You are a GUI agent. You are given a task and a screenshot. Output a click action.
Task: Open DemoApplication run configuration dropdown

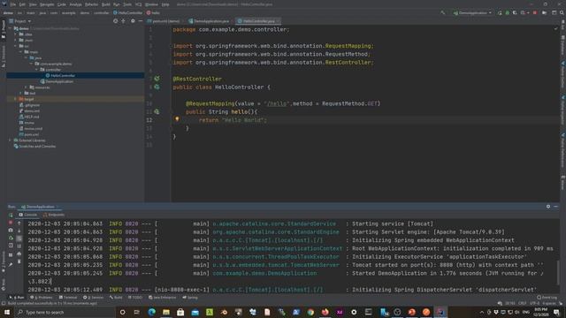point(472,12)
